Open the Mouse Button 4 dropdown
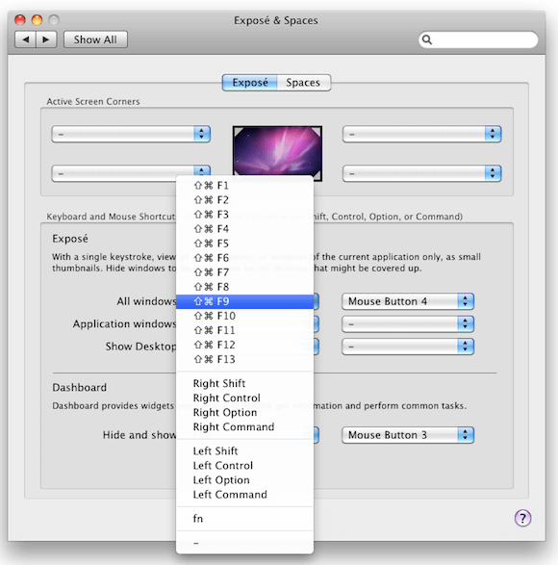The image size is (558, 565). 407,301
